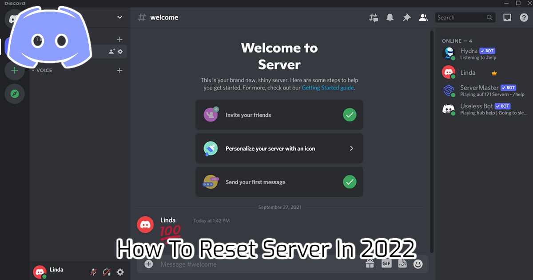Click the ServerMaster bot avatar

click(x=449, y=91)
